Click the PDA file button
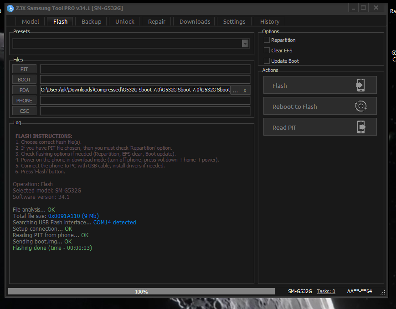The height and width of the screenshot is (309, 396). click(x=24, y=90)
